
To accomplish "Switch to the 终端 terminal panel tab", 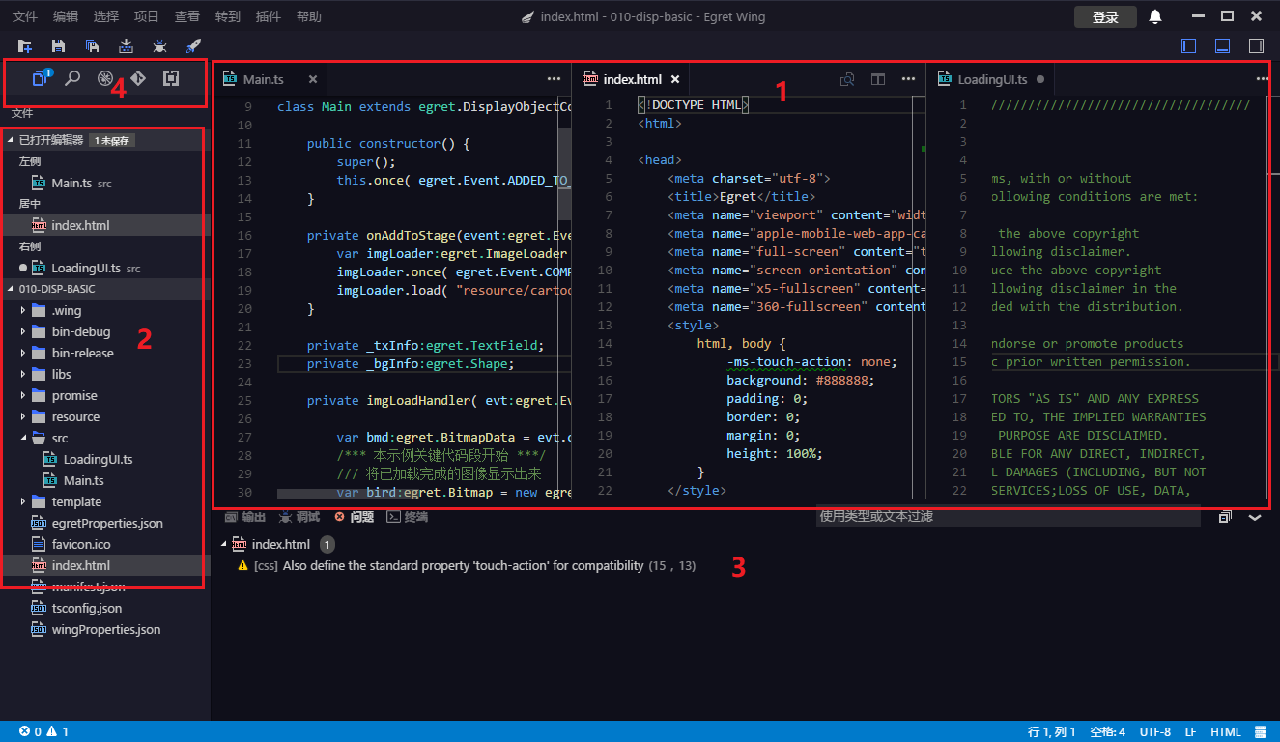I will click(407, 517).
